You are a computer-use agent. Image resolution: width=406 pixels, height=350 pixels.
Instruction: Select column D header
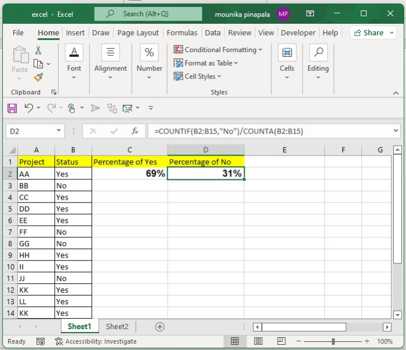[205, 150]
